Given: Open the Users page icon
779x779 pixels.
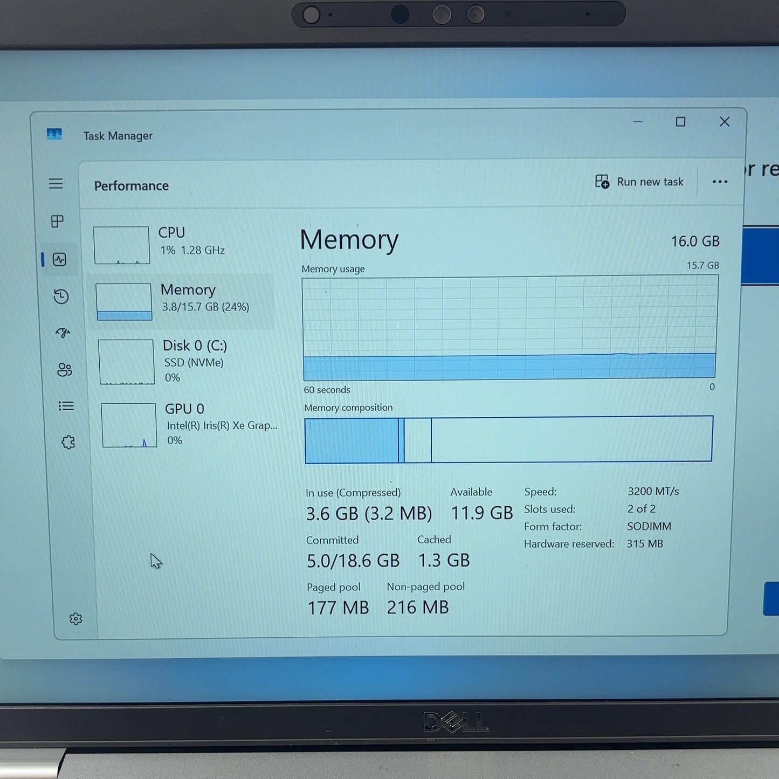Looking at the screenshot, I should pyautogui.click(x=65, y=369).
